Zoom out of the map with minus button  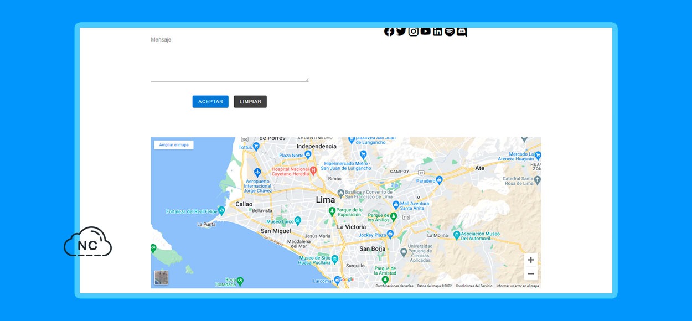[531, 273]
